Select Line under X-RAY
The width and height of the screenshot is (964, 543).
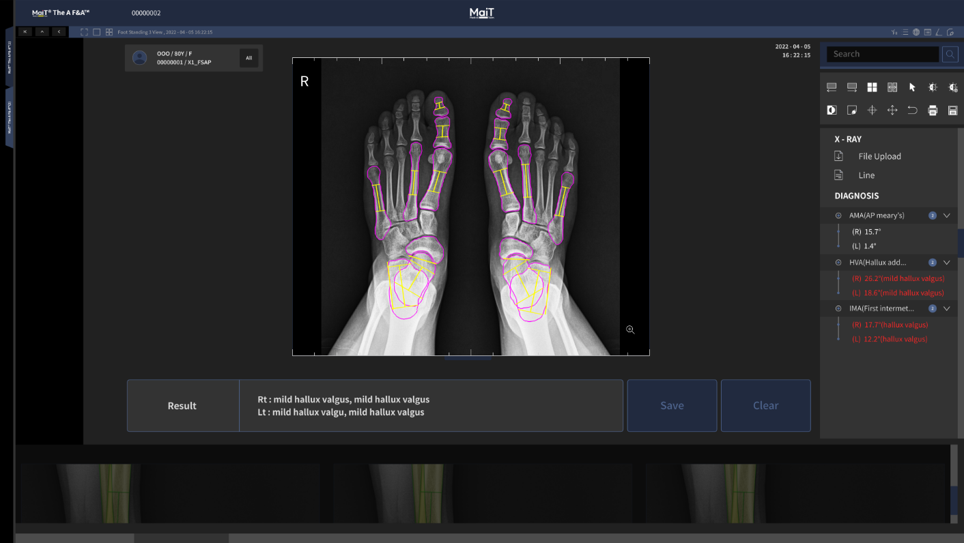tap(866, 175)
